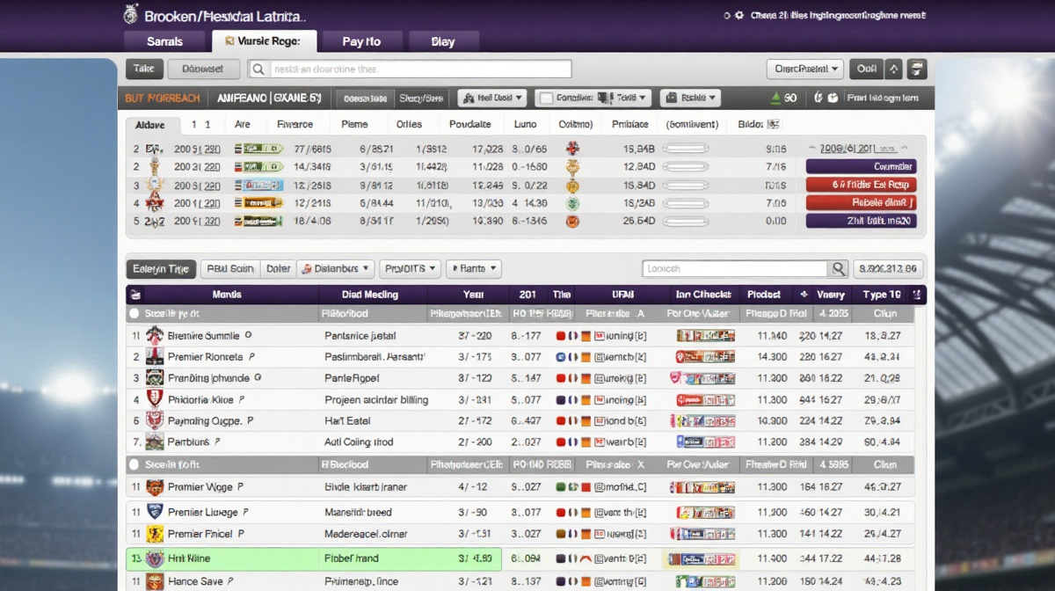Open the Hell Daid dropdown
The image size is (1055, 591).
pos(491,98)
